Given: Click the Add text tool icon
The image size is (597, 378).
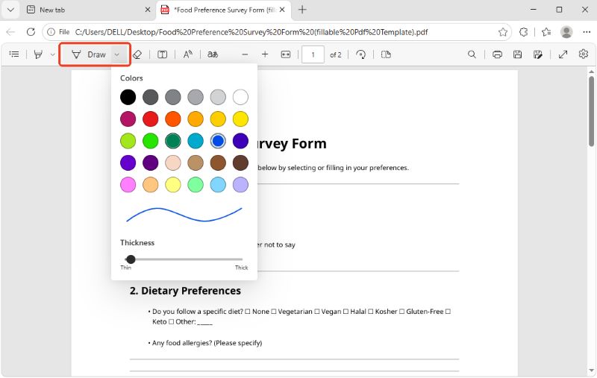Looking at the screenshot, I should [162, 54].
